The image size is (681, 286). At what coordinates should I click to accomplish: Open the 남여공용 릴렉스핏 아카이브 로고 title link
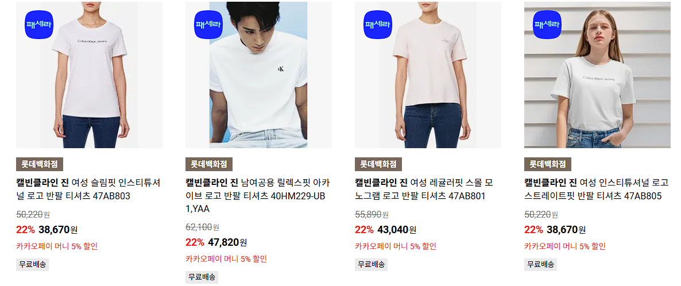coord(258,196)
